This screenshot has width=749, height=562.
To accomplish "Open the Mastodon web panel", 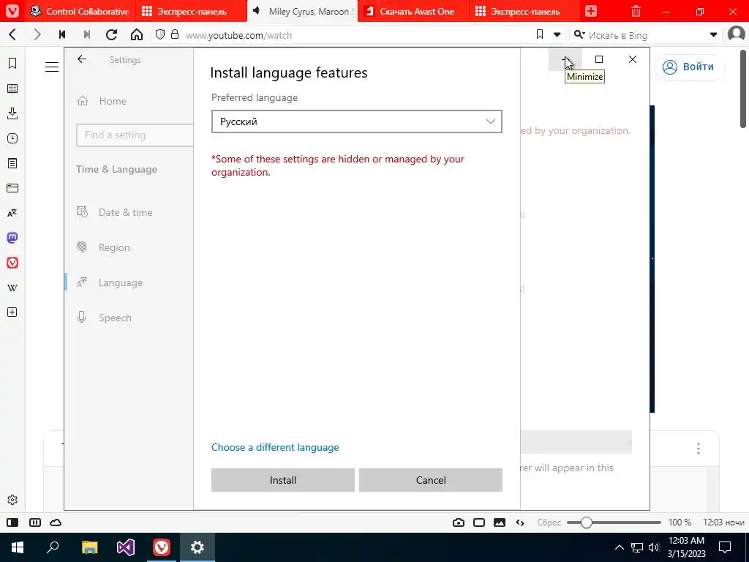I will pos(12,238).
